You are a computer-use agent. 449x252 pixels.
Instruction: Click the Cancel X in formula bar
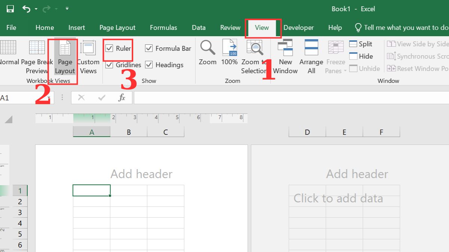[81, 98]
